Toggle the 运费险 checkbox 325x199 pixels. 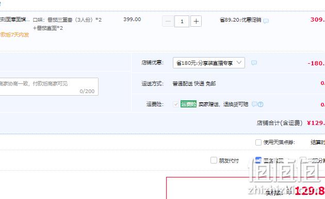(x=176, y=104)
